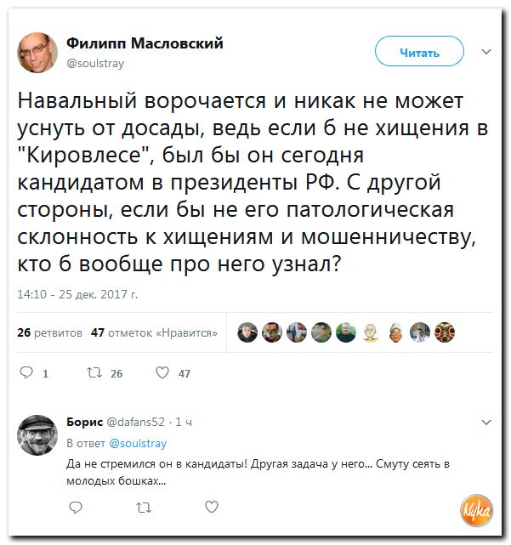Click the first liker avatar in the row
Image resolution: width=511 pixels, height=545 pixels.
pos(247,332)
